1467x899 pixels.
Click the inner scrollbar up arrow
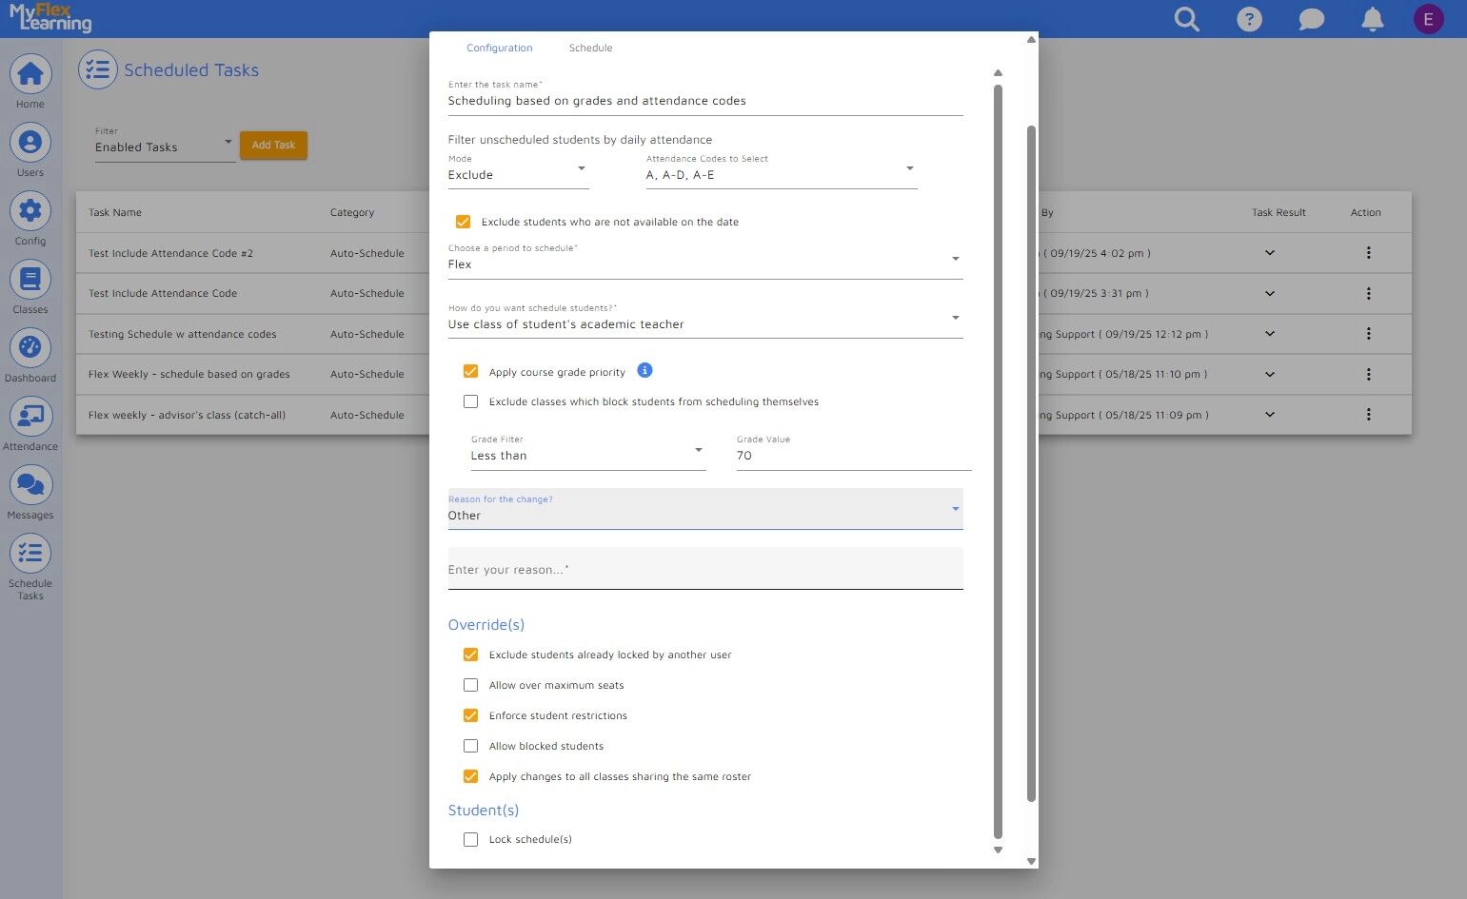pyautogui.click(x=998, y=73)
